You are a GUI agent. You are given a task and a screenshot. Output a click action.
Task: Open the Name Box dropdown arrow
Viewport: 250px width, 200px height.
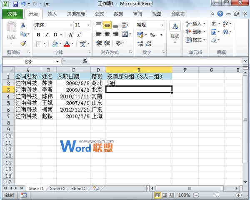(x=57, y=62)
